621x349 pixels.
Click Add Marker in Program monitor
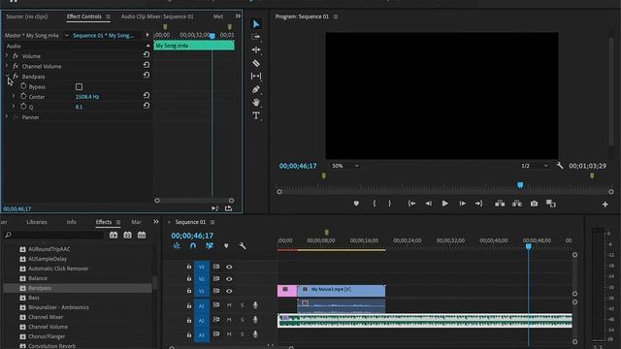pos(356,204)
